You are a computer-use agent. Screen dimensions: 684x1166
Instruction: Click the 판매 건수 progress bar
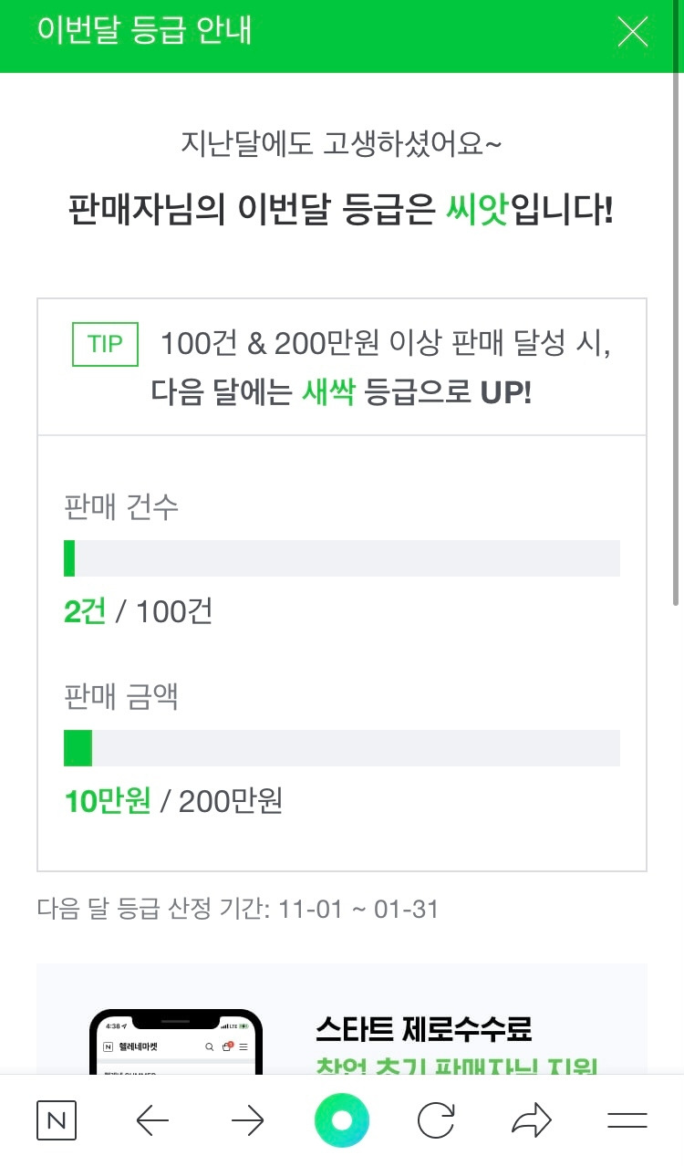(342, 558)
